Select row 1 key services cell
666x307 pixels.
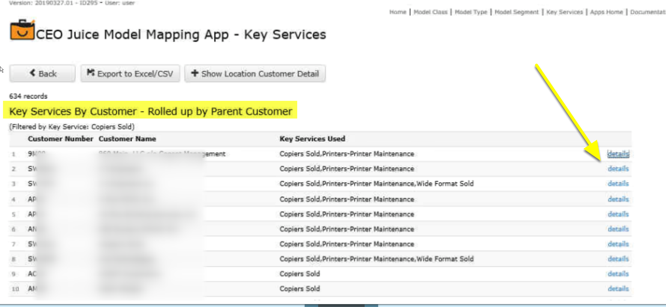[x=347, y=154]
